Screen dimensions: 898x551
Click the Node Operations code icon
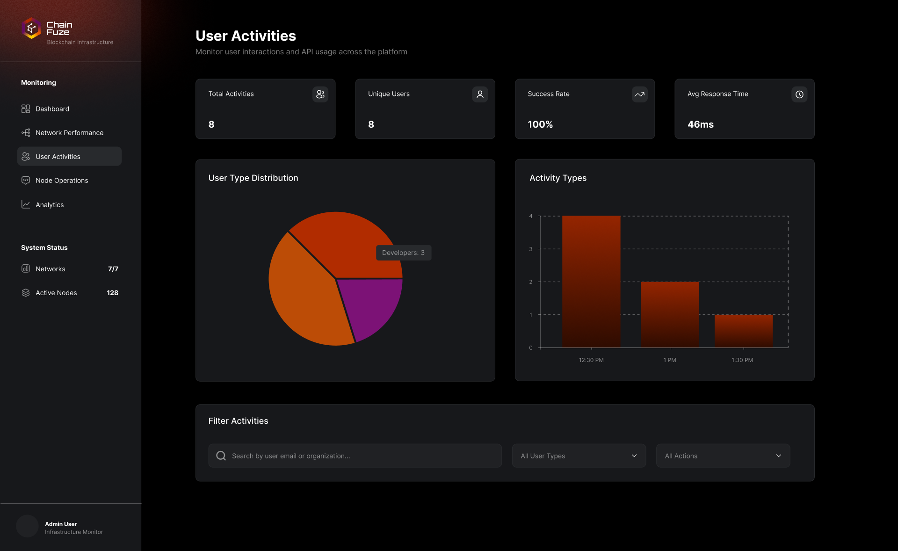[x=26, y=181]
